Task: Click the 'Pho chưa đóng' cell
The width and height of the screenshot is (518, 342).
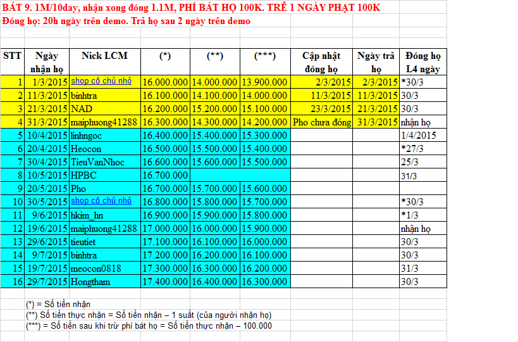Action: [321, 122]
